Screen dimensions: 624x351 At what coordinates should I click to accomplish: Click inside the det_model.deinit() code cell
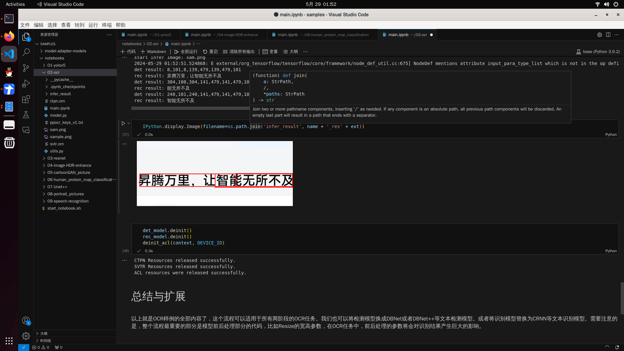375,236
